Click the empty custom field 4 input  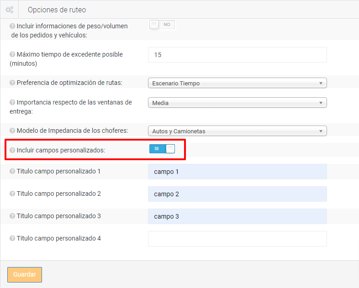tap(237, 239)
